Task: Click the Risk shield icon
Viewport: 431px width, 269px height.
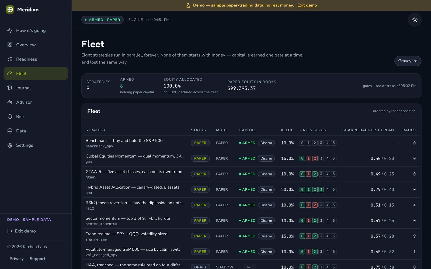Action: pos(10,116)
